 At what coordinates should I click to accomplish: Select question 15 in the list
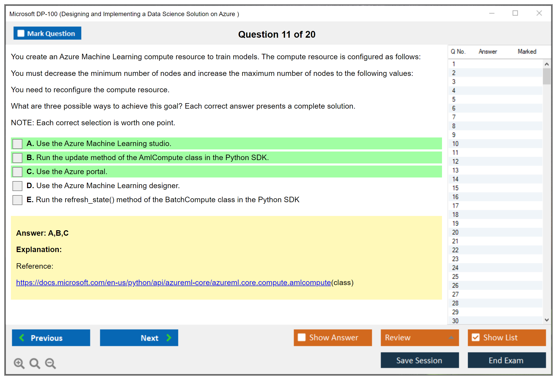tap(455, 188)
